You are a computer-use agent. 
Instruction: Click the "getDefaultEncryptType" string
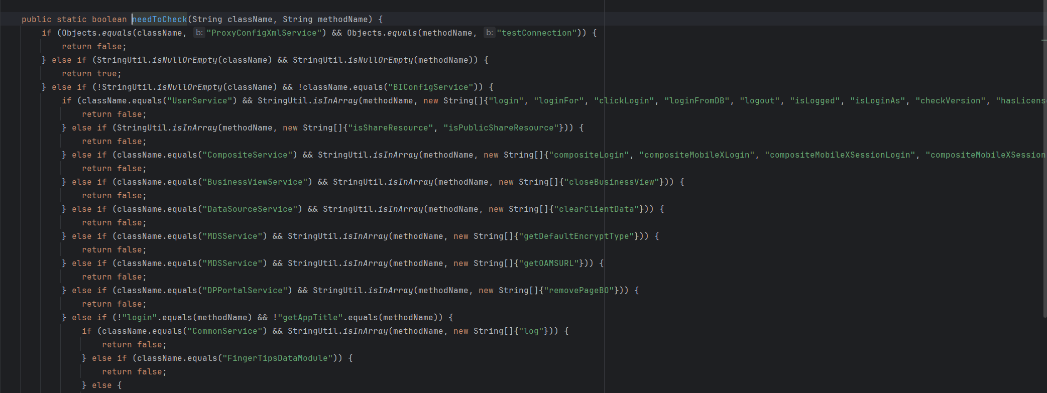pos(576,236)
